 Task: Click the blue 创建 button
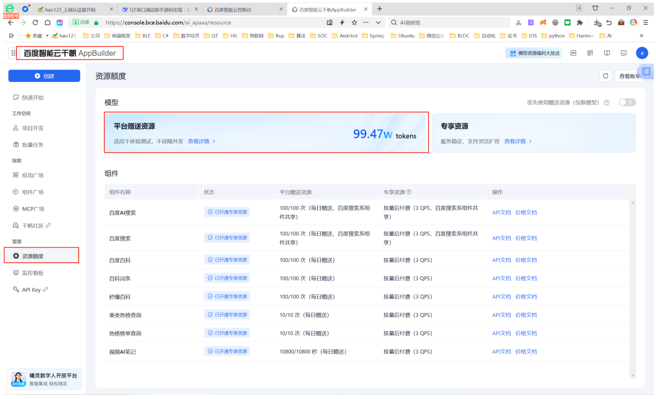click(44, 76)
